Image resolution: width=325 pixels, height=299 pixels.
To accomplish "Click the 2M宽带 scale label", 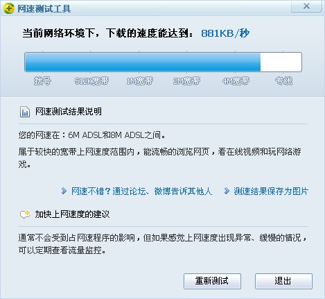I will click(x=186, y=81).
